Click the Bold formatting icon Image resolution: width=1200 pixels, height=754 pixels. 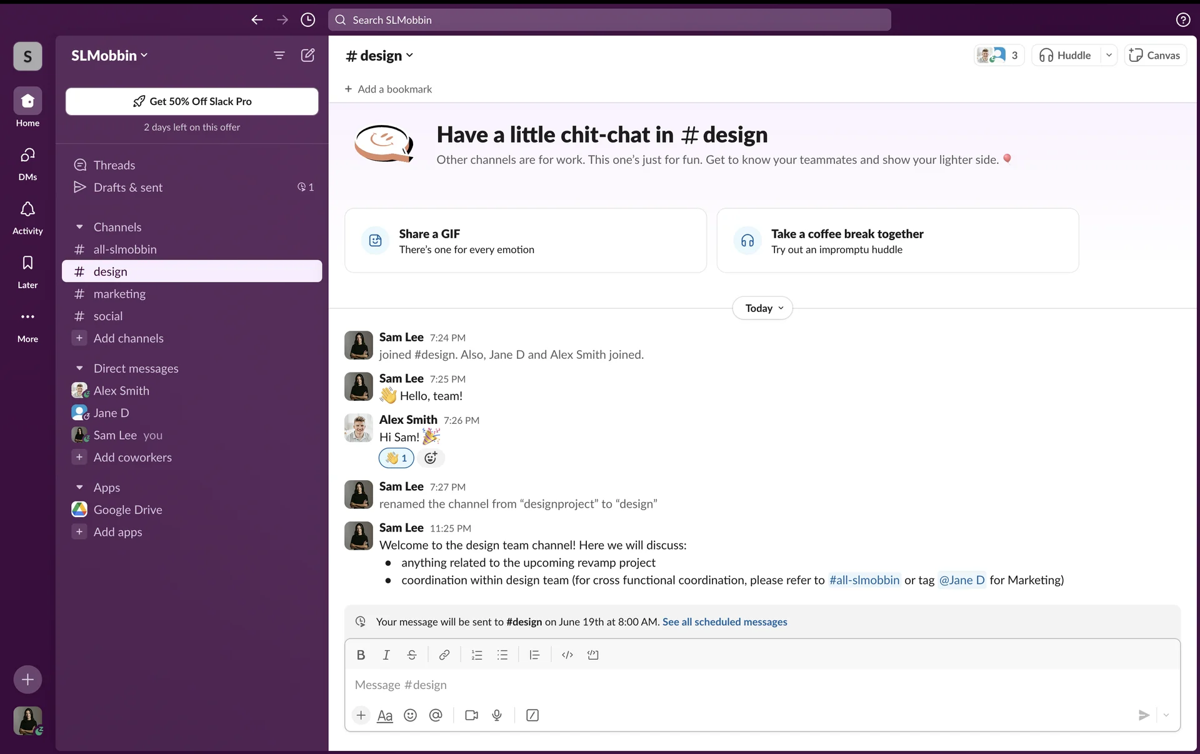point(361,655)
